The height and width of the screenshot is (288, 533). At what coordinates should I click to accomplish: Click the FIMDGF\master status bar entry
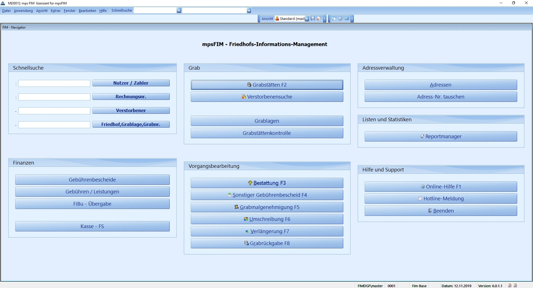(370, 286)
